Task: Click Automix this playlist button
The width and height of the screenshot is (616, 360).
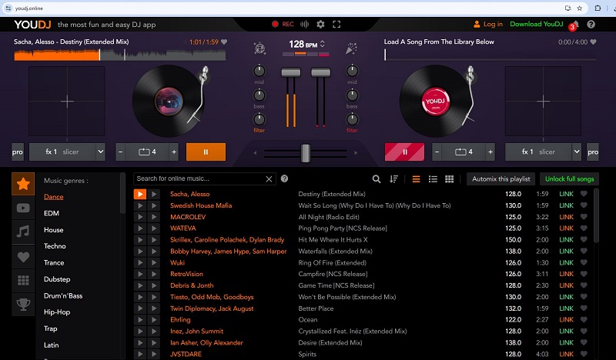Action: pyautogui.click(x=501, y=179)
